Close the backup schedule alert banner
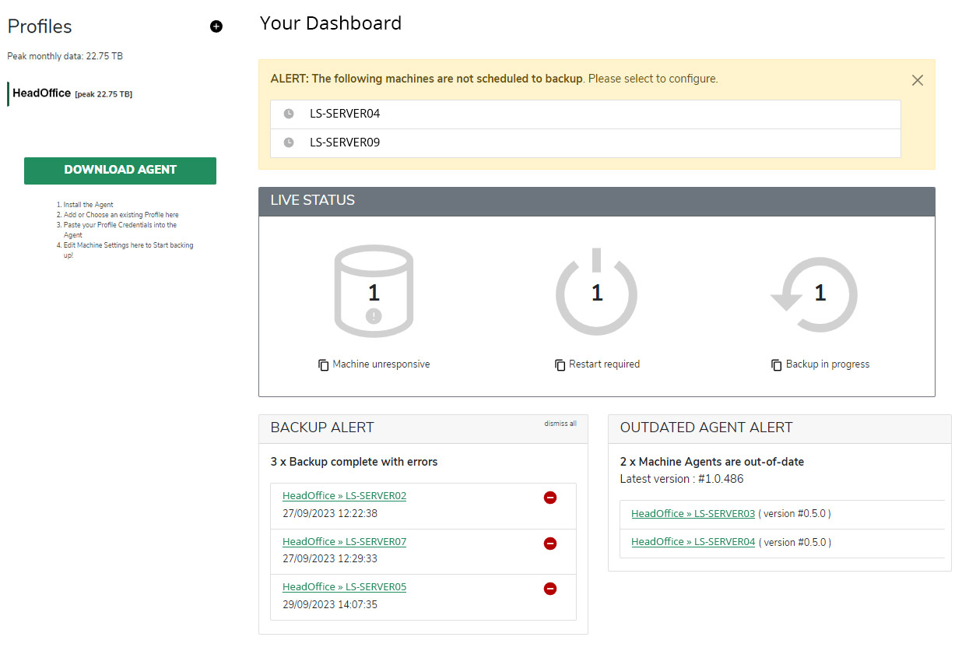Screen dimensions: 969x651 click(x=917, y=80)
